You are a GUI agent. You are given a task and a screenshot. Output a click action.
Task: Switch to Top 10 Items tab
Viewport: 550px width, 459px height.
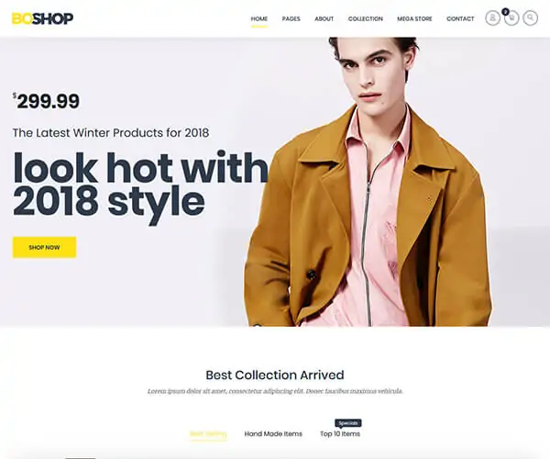[340, 433]
